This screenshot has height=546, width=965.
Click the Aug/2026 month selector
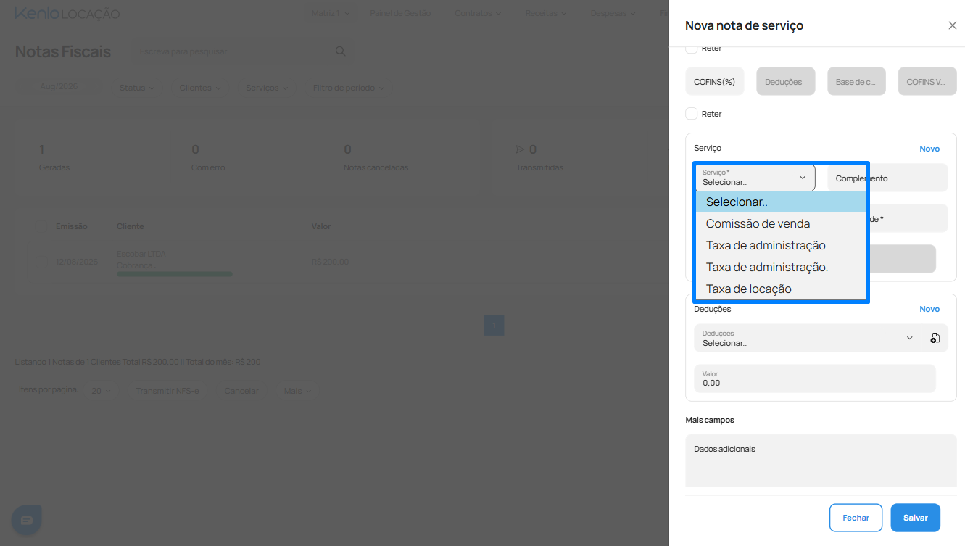59,86
